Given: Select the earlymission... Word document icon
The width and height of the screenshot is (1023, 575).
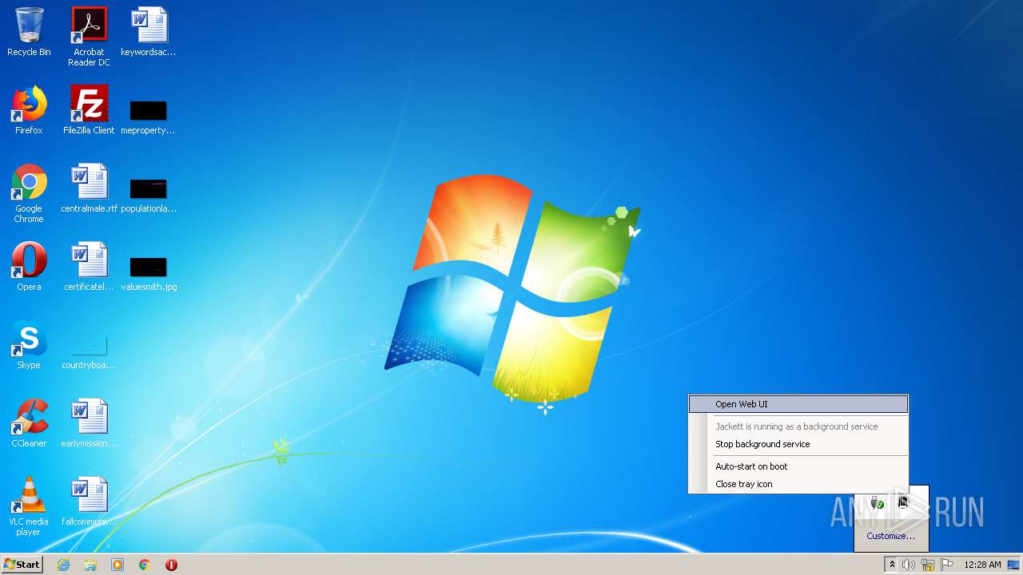Looking at the screenshot, I should (89, 423).
